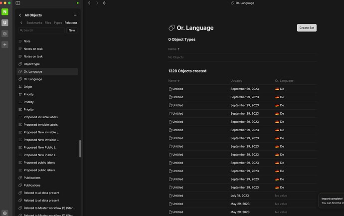The width and height of the screenshot is (344, 216).
Task: Open the settings icon at the bottom left
Action: pyautogui.click(x=5, y=213)
